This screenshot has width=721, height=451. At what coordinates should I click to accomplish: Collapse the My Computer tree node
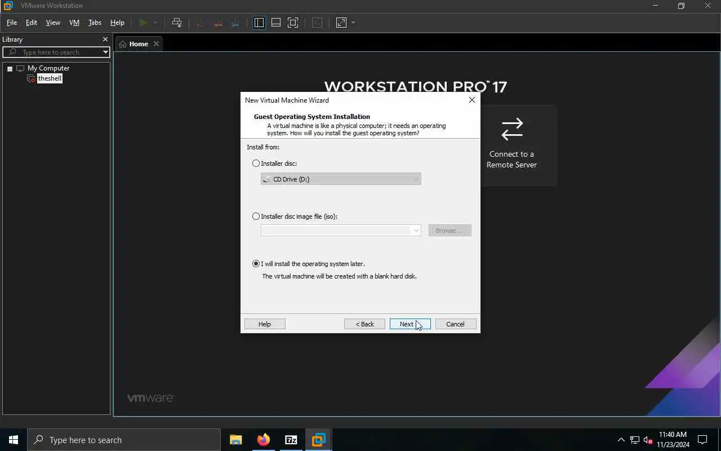click(10, 69)
